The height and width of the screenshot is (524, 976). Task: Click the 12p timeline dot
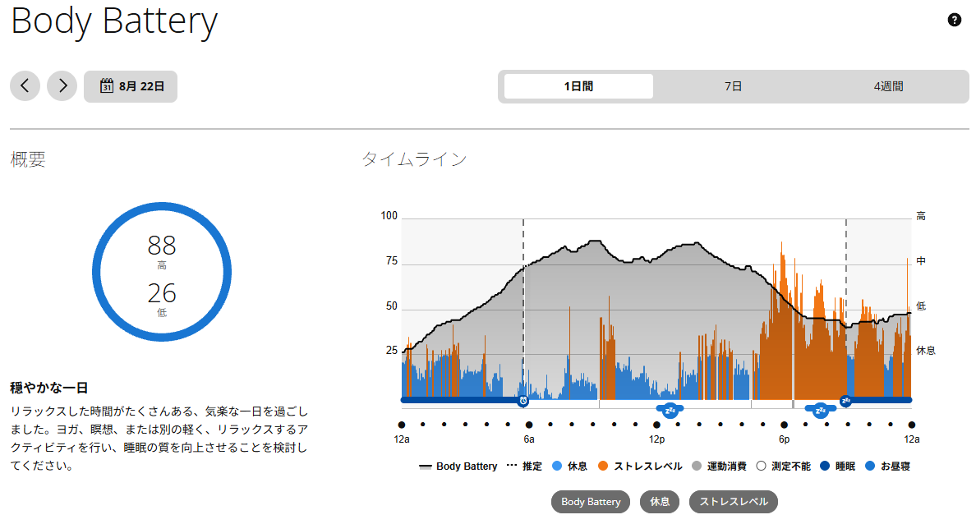[656, 425]
